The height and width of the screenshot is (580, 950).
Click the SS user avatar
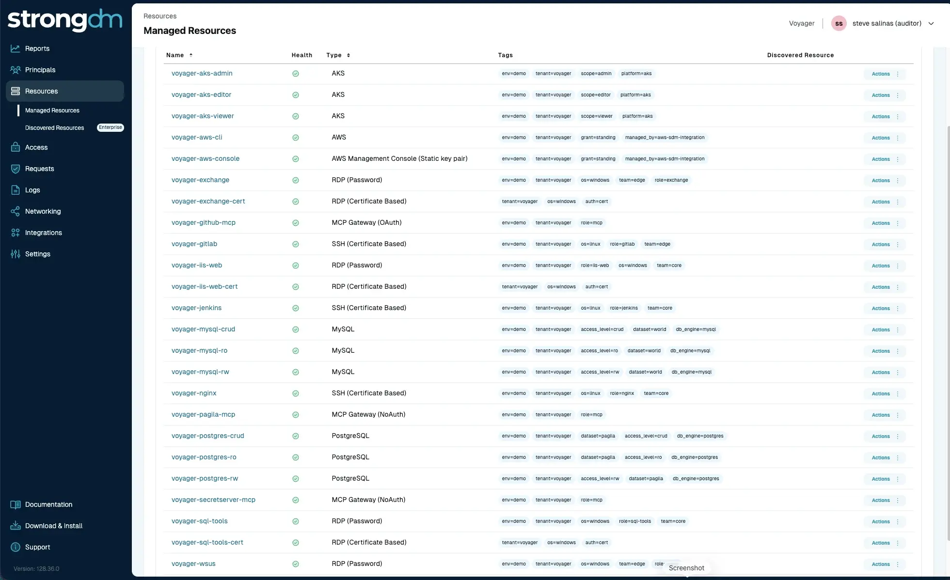[839, 23]
